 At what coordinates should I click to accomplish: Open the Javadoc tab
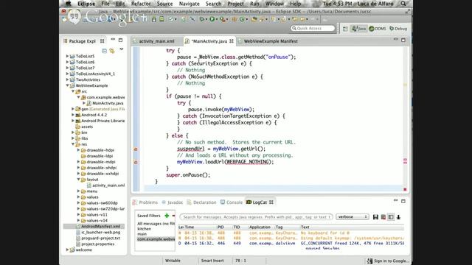coord(172,202)
